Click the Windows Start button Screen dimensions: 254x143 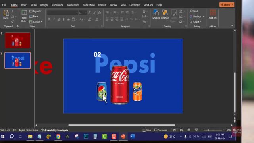coord(3,137)
